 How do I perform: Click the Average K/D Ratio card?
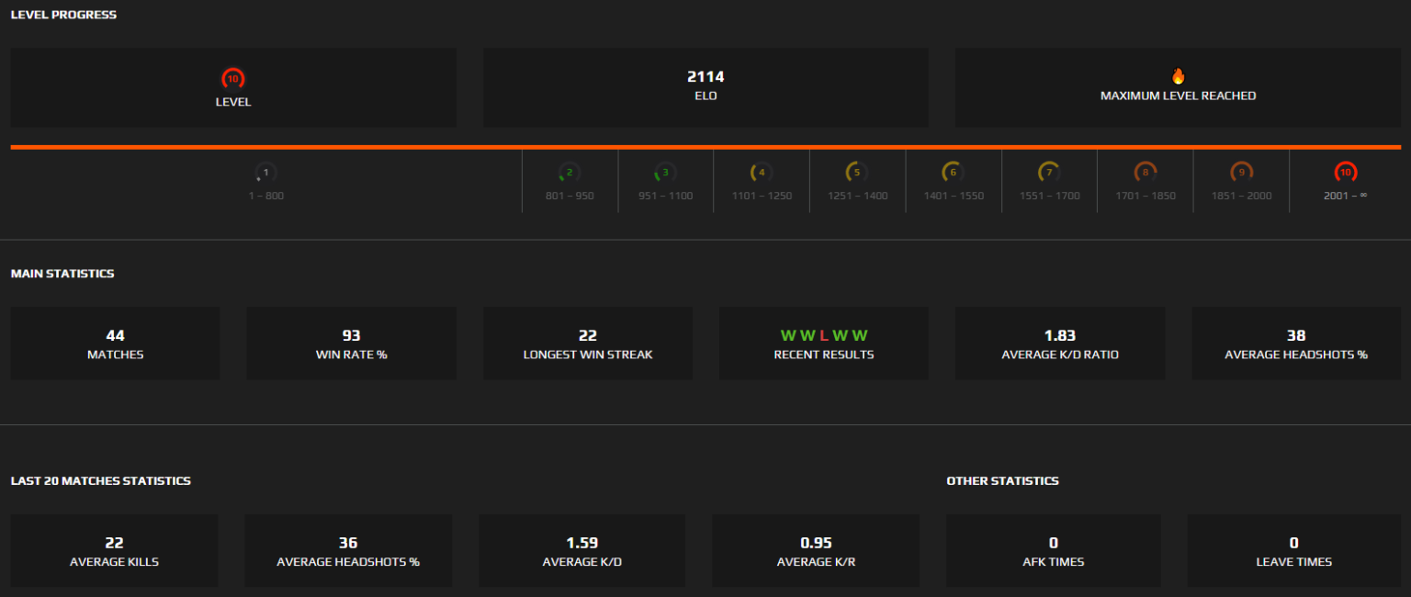click(x=1059, y=343)
